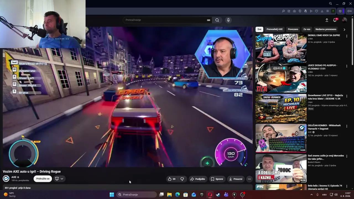Open options for Sad znamo zašto Mercedes video
354x199 pixels.
tap(347, 156)
